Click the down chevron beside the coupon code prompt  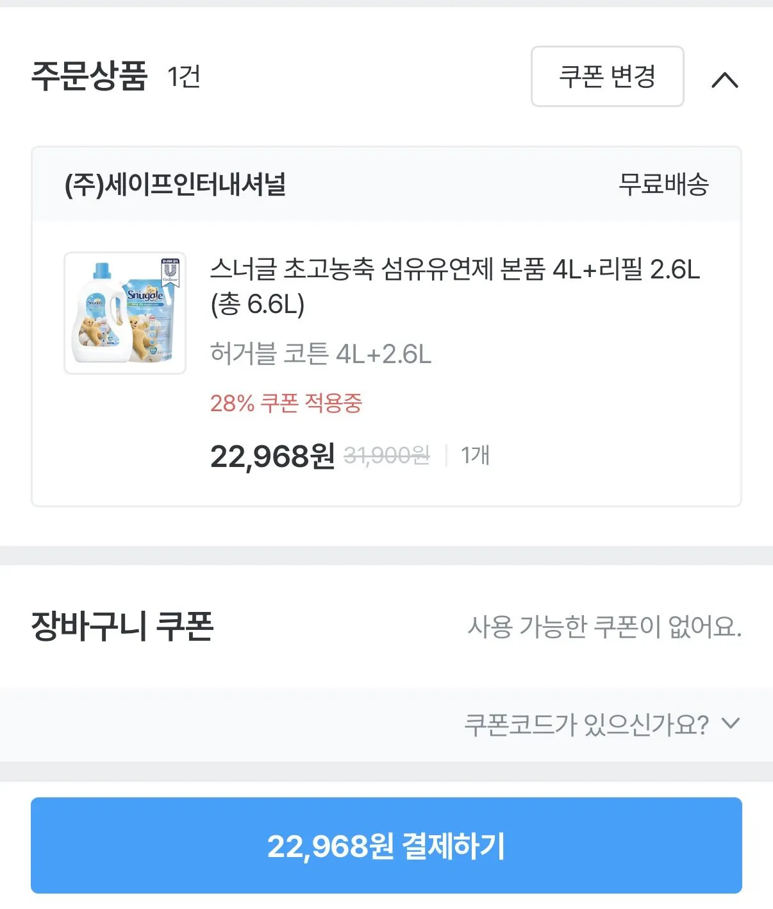click(x=730, y=724)
